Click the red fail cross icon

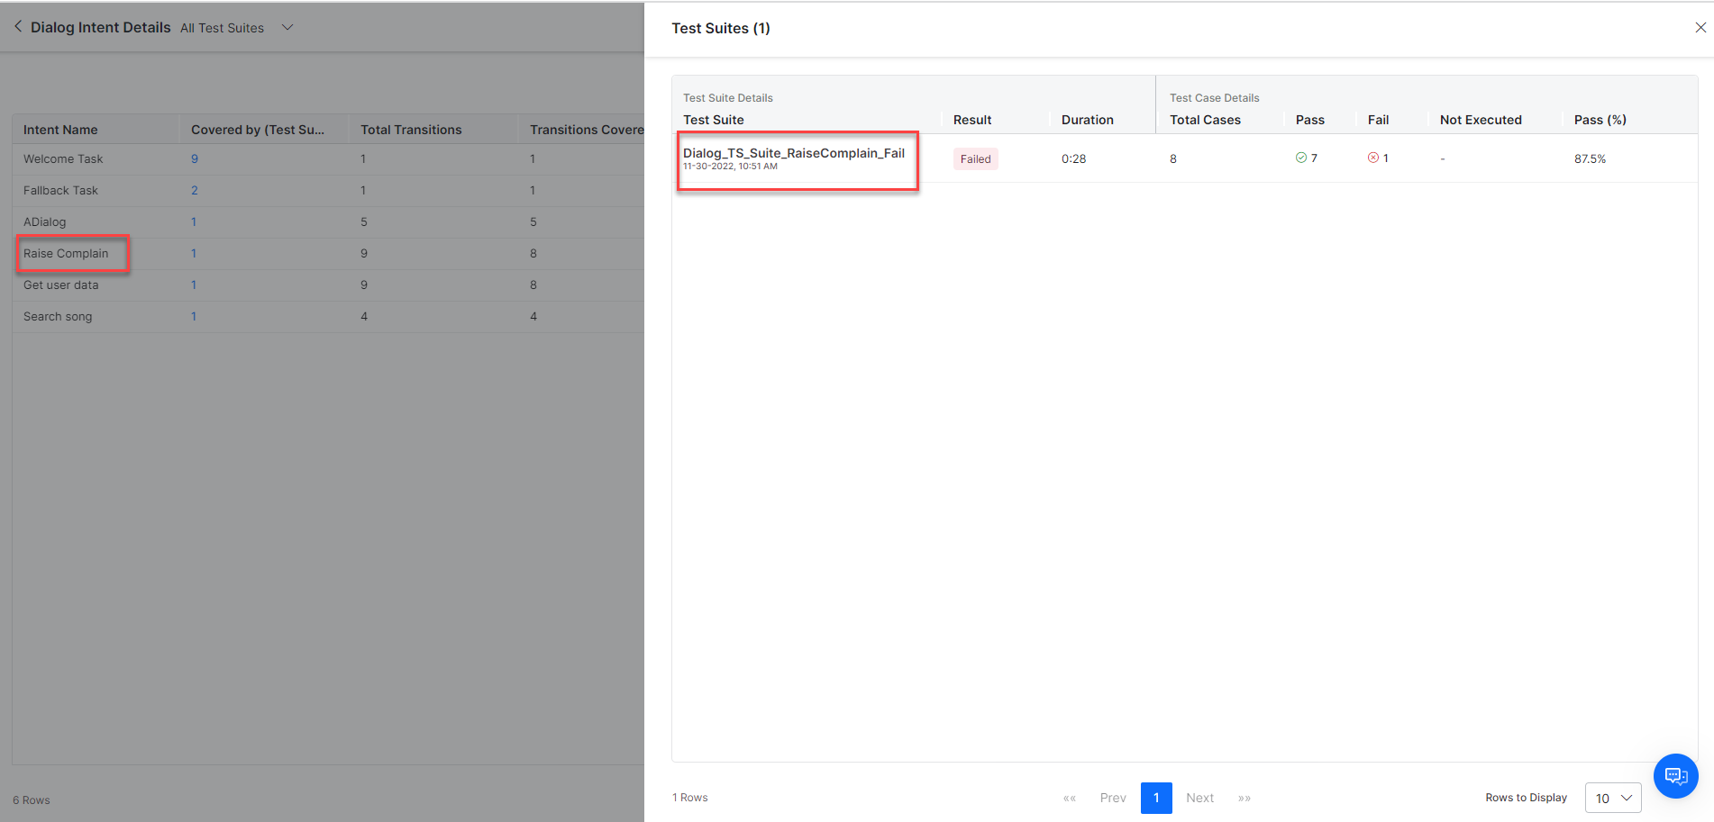tap(1372, 158)
